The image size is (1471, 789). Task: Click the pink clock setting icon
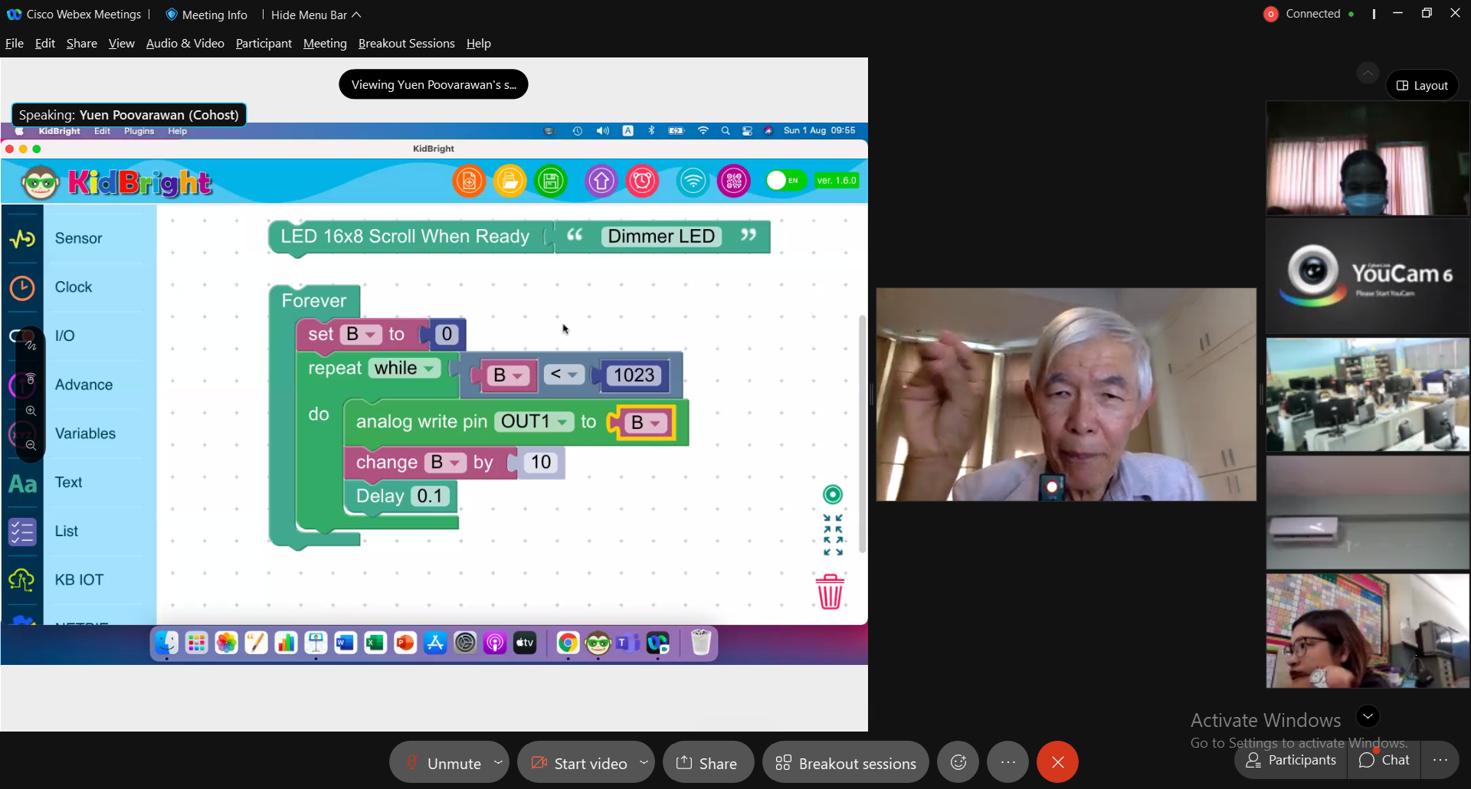[x=642, y=182]
